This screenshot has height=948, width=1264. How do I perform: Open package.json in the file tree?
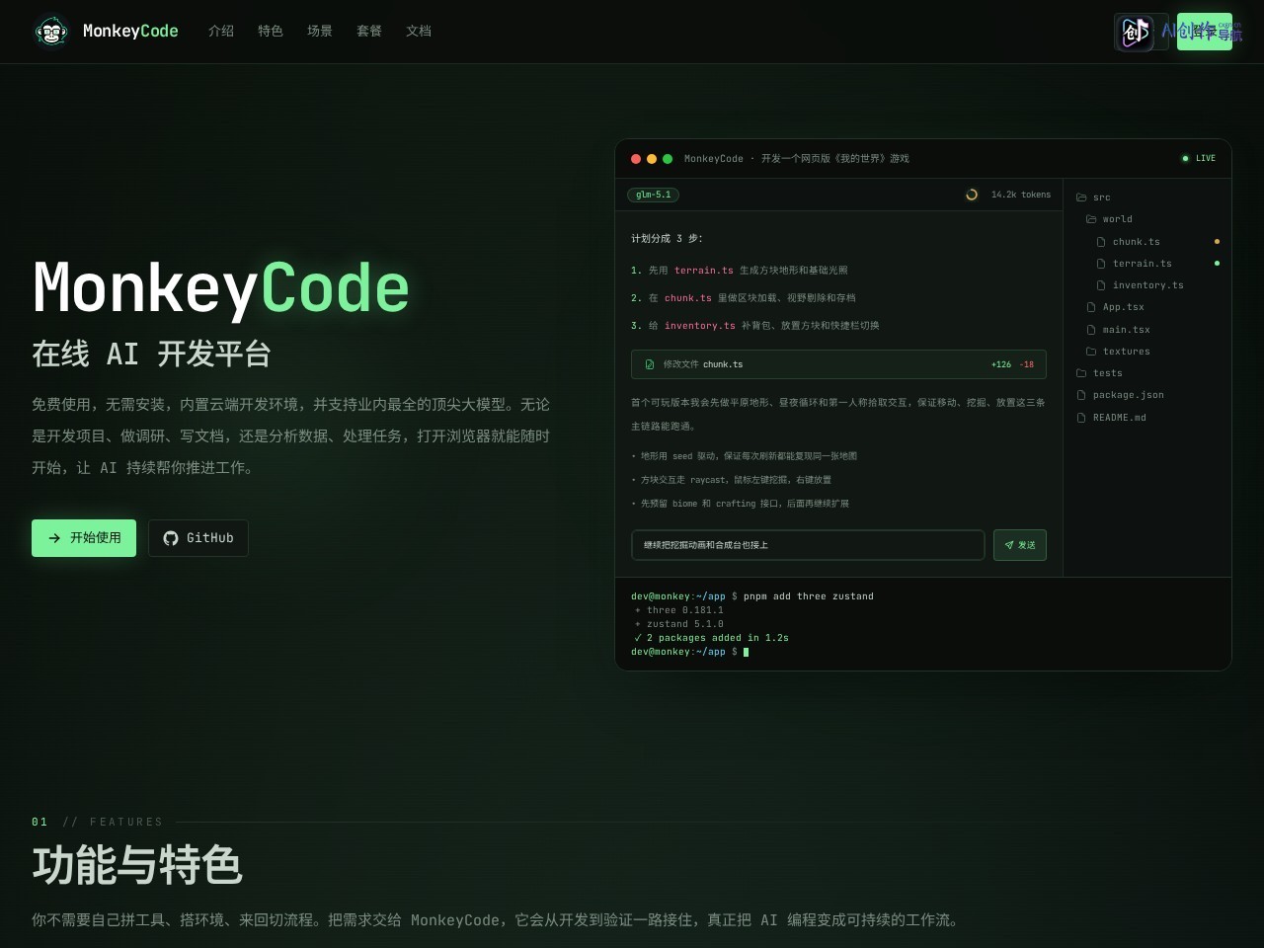click(x=1121, y=395)
